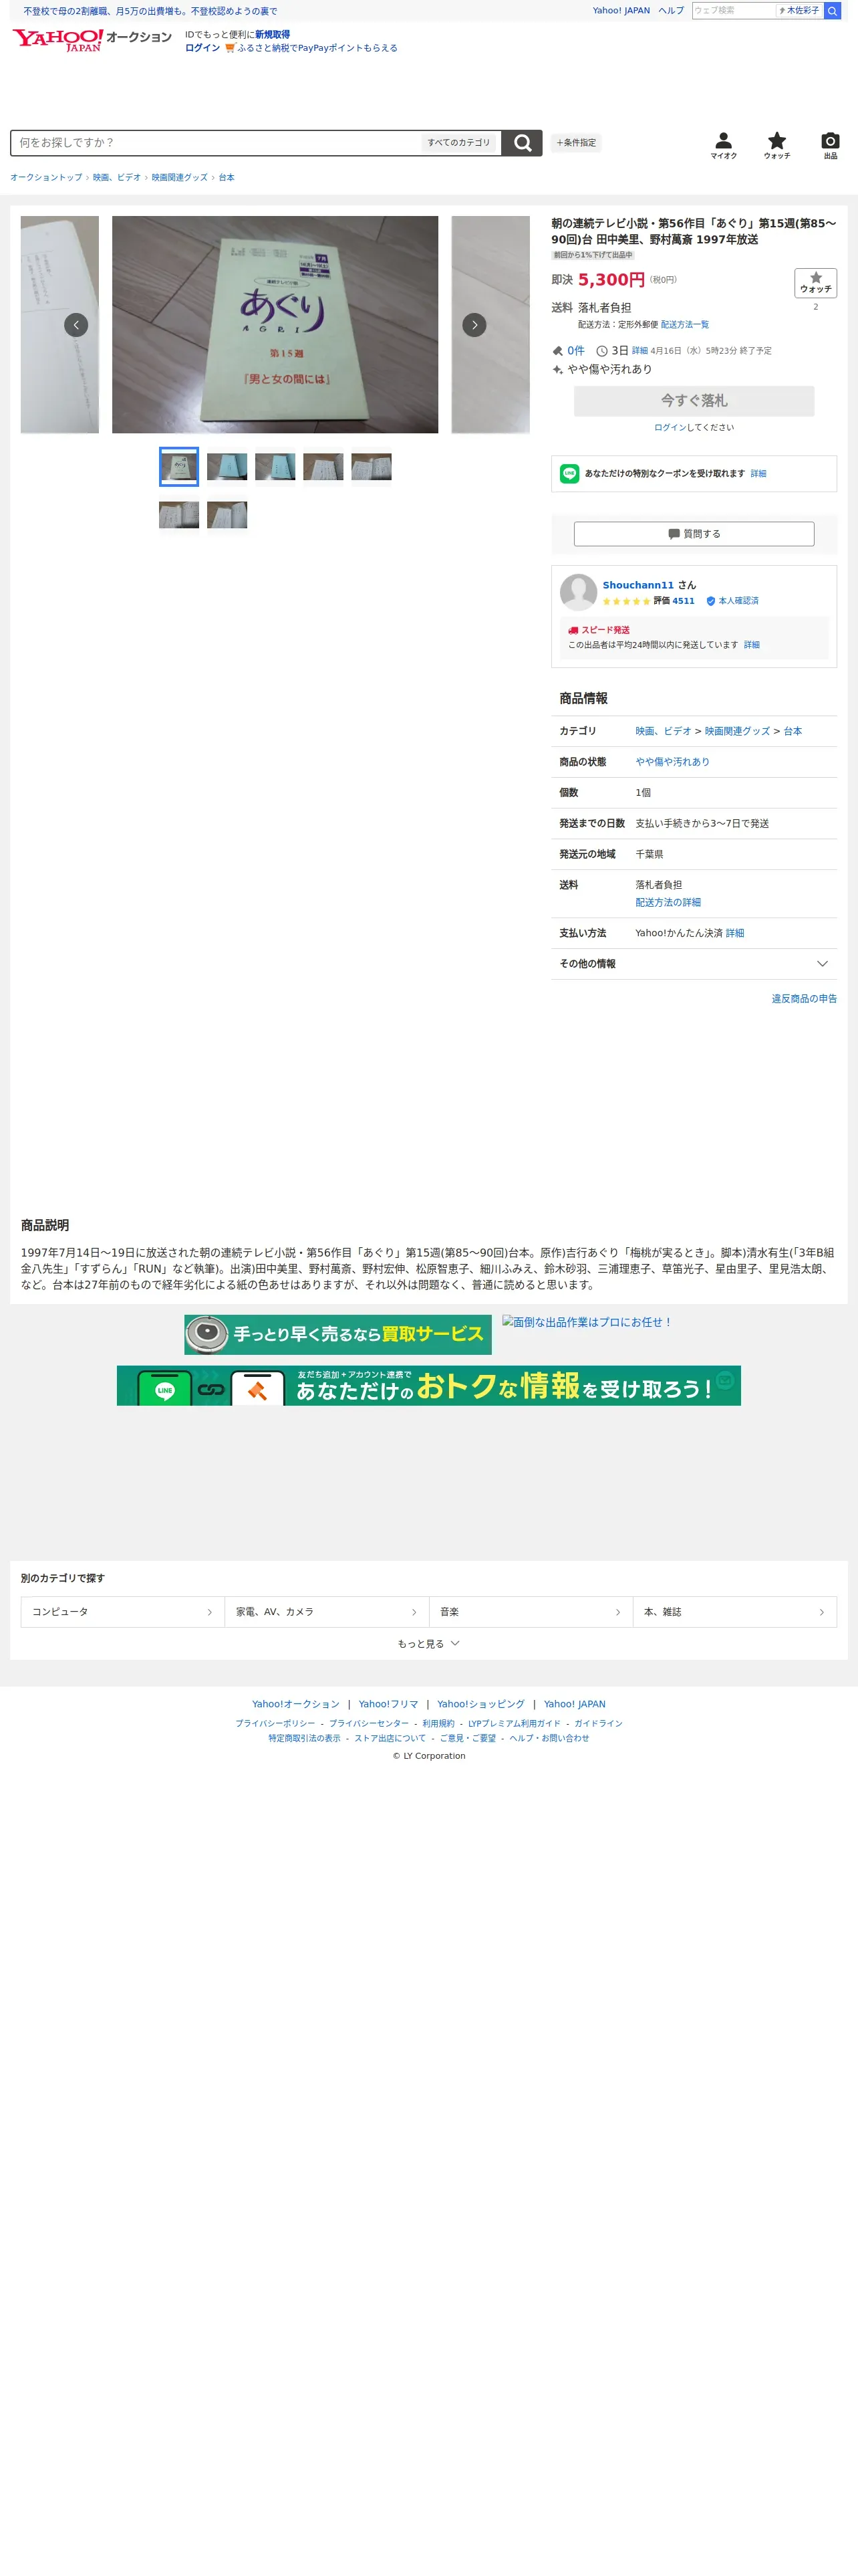Screen dimensions: 858x2576
Task: Open seller Shouchann11 profile
Action: point(638,585)
